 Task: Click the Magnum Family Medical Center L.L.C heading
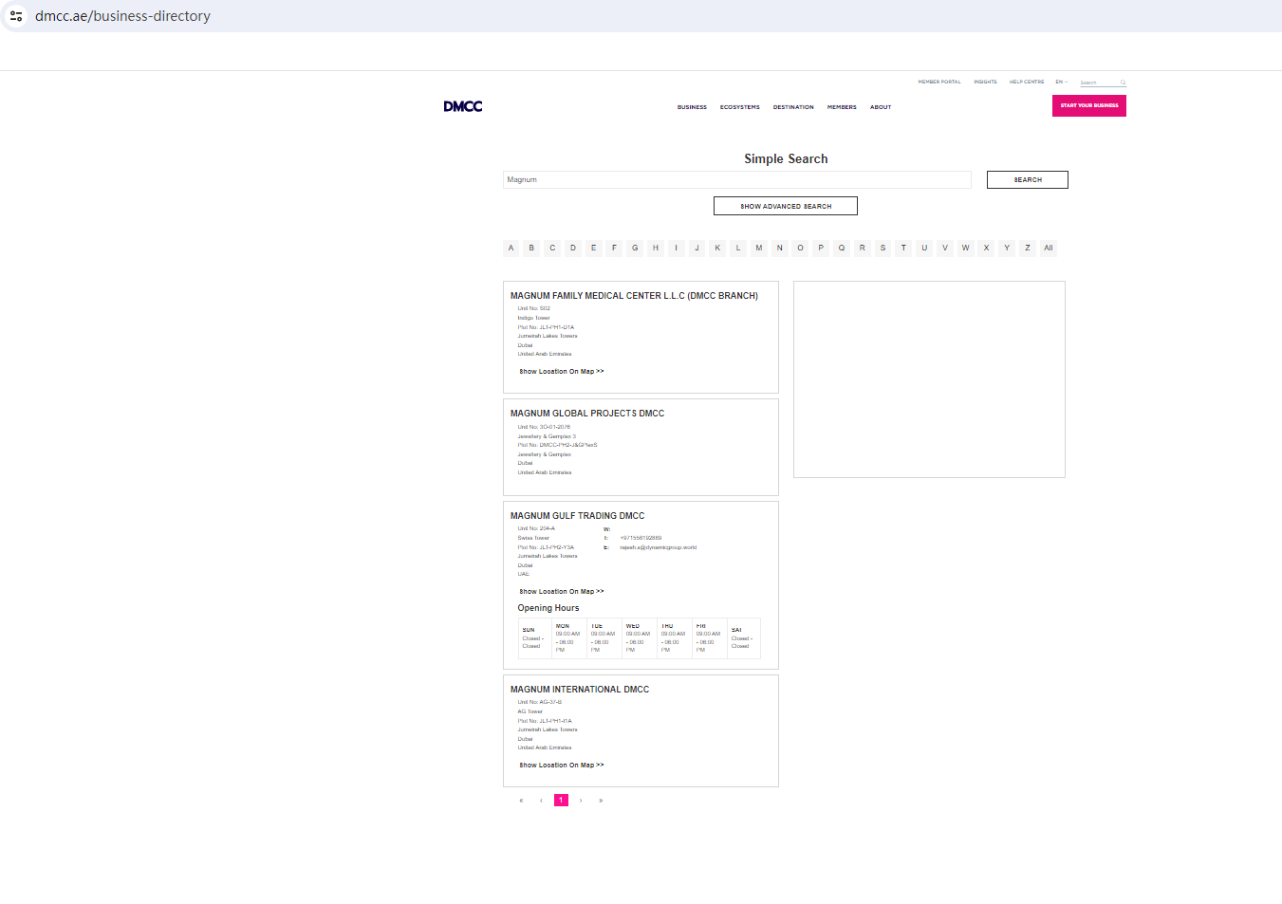pos(634,296)
